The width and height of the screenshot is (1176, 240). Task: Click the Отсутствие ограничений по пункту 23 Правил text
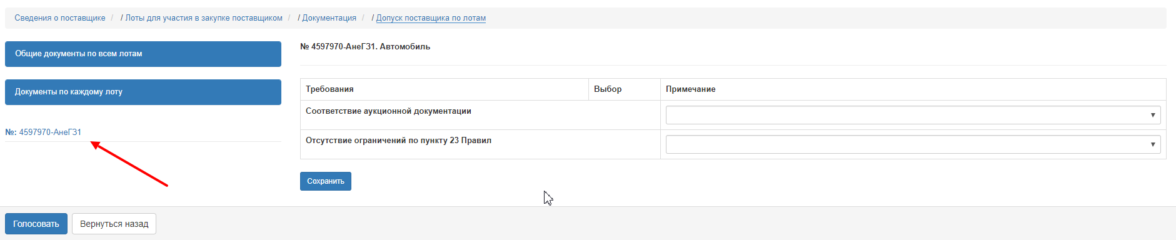(x=398, y=141)
